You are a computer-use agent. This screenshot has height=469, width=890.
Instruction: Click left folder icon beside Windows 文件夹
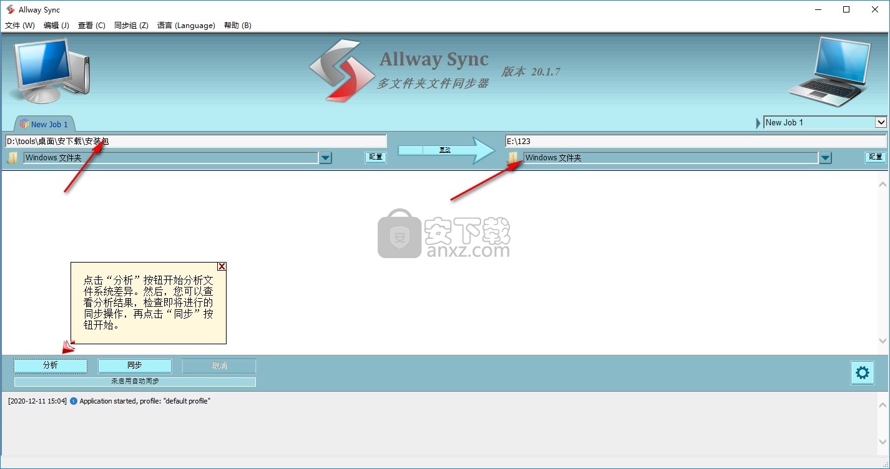(x=12, y=158)
